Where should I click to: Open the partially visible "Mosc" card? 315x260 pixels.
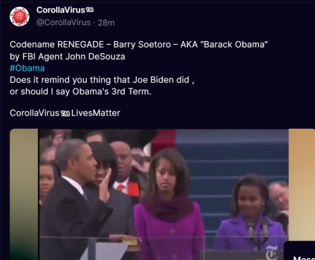click(300, 251)
